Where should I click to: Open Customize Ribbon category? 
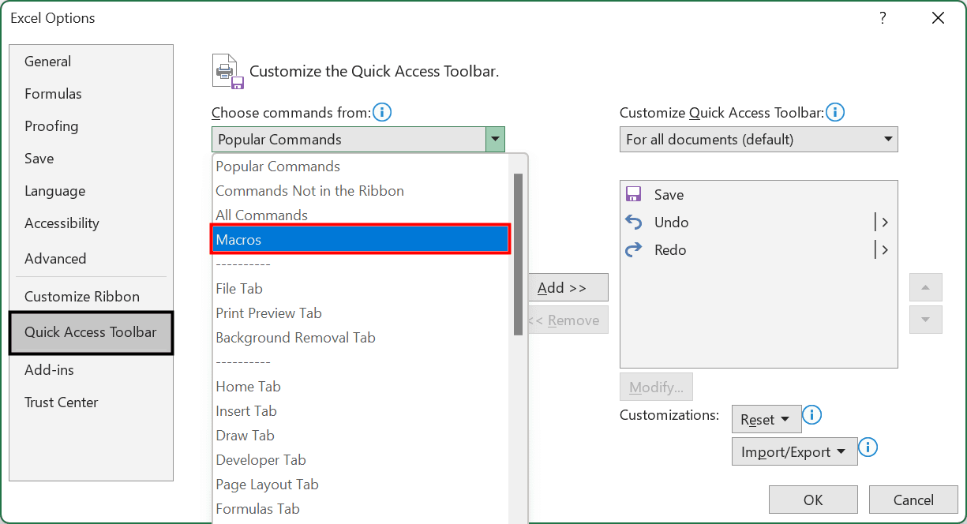[91, 296]
